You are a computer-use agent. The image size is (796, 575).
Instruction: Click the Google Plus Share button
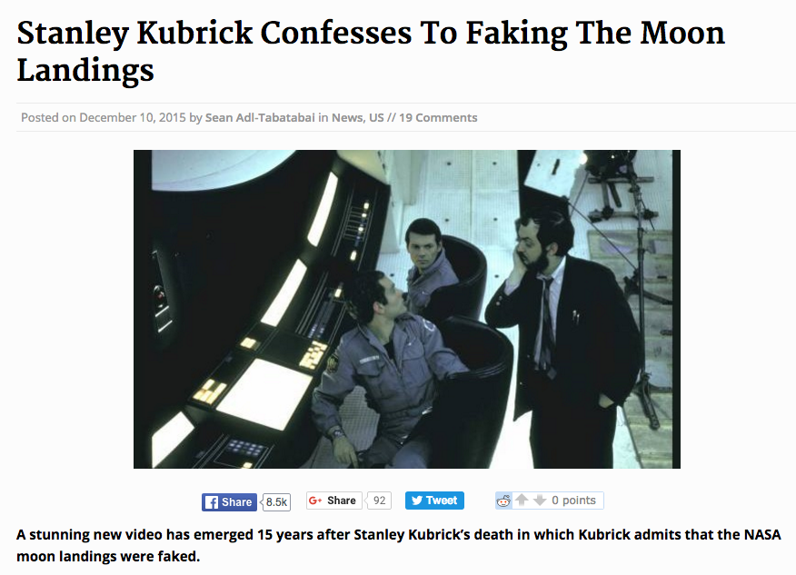pyautogui.click(x=334, y=501)
